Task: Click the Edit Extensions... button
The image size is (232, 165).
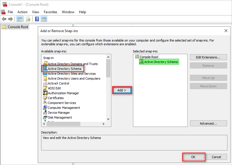Action: click(208, 57)
